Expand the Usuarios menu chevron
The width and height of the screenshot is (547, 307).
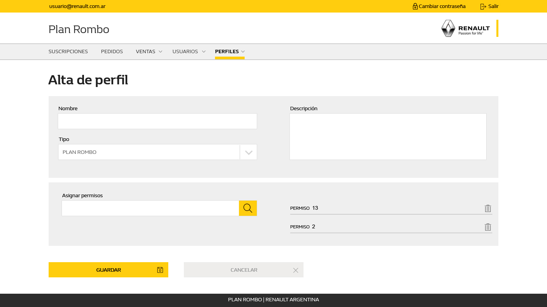(x=204, y=51)
